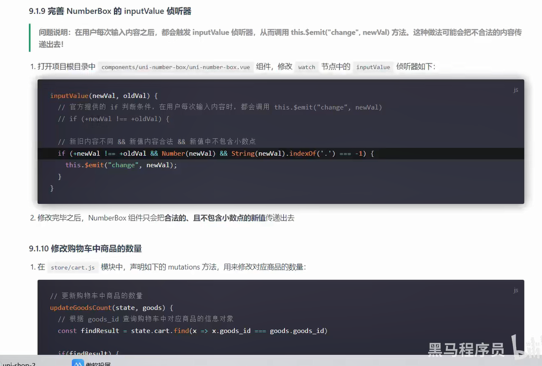Click commented code // if (+newVal !== +oldVal) {

[x=113, y=119]
